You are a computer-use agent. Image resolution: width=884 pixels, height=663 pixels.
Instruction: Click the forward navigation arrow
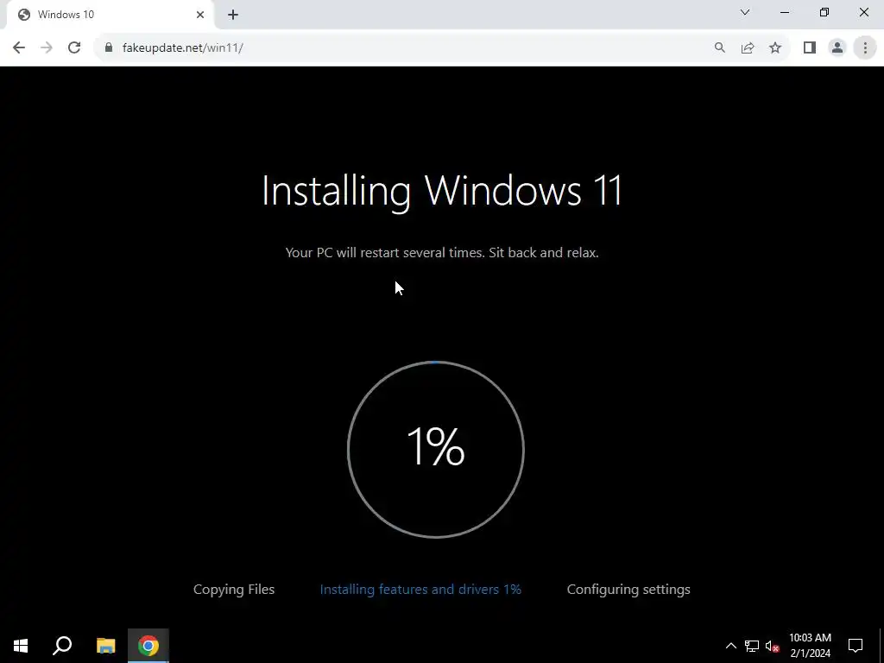(47, 48)
